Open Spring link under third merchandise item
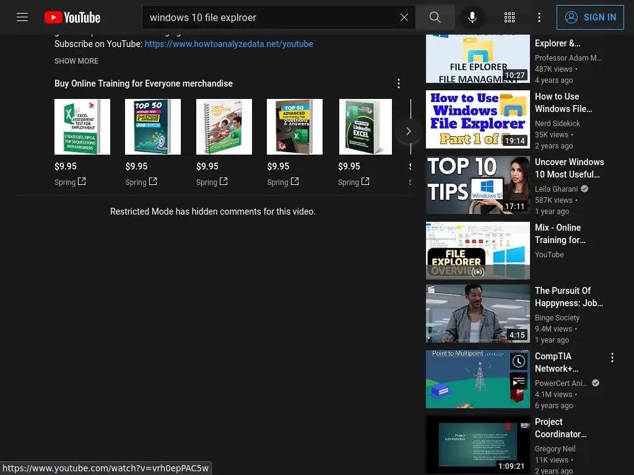This screenshot has height=475, width=634. [x=212, y=182]
